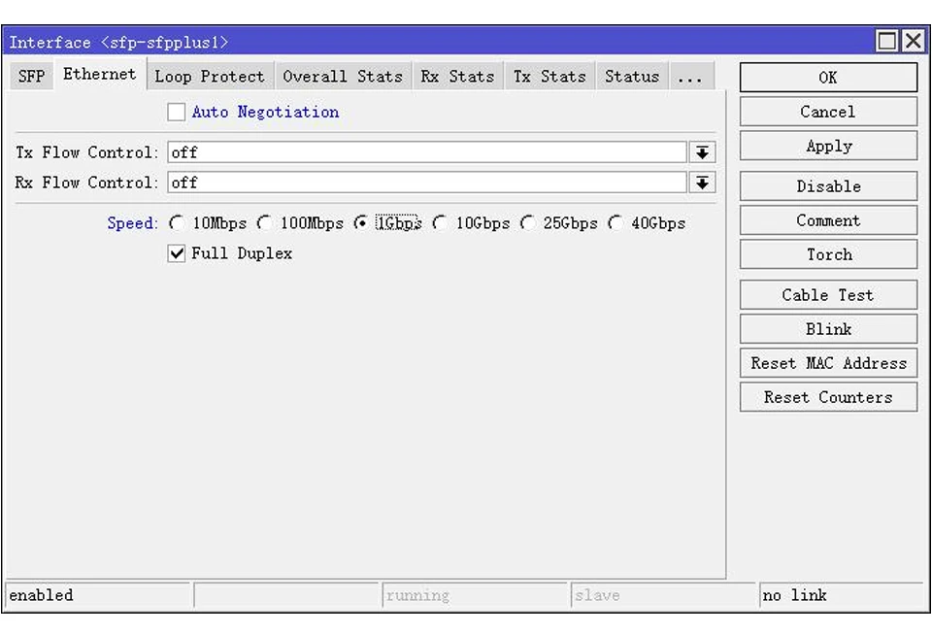932x634 pixels.
Task: Click the Rx Flow Control value field
Action: point(427,183)
